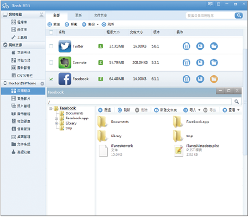Image resolution: width=249 pixels, height=217 pixels.
Task: Click the magnifier search button in top bar
Action: point(238,15)
